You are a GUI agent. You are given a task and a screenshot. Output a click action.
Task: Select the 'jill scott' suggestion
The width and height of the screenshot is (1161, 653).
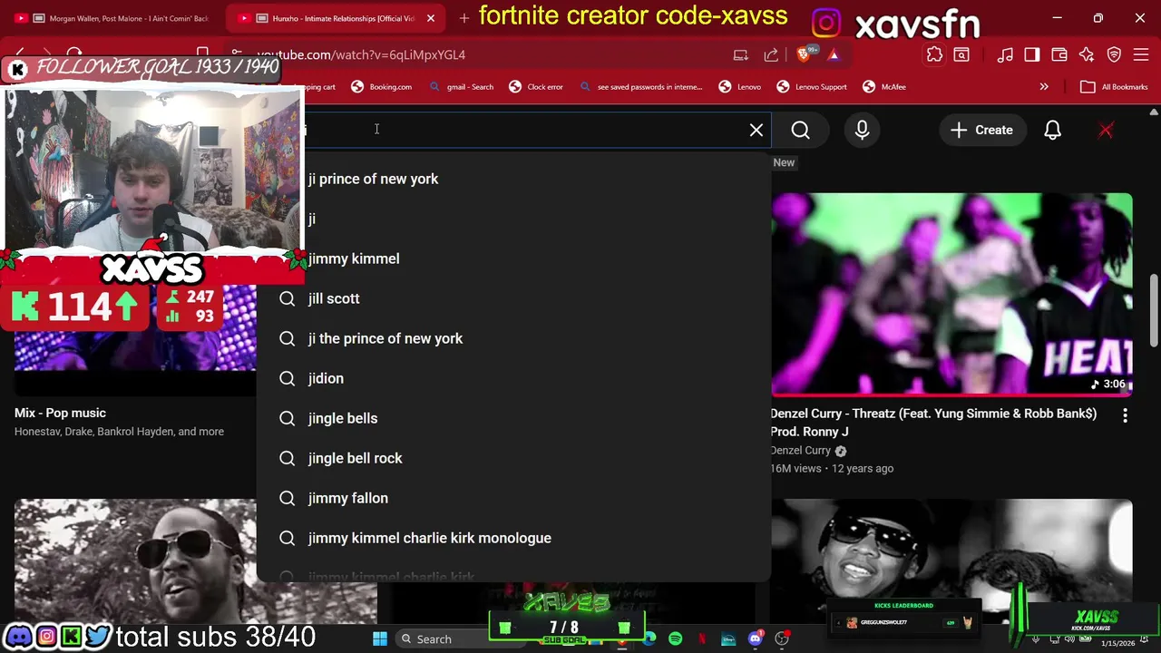pos(513,298)
